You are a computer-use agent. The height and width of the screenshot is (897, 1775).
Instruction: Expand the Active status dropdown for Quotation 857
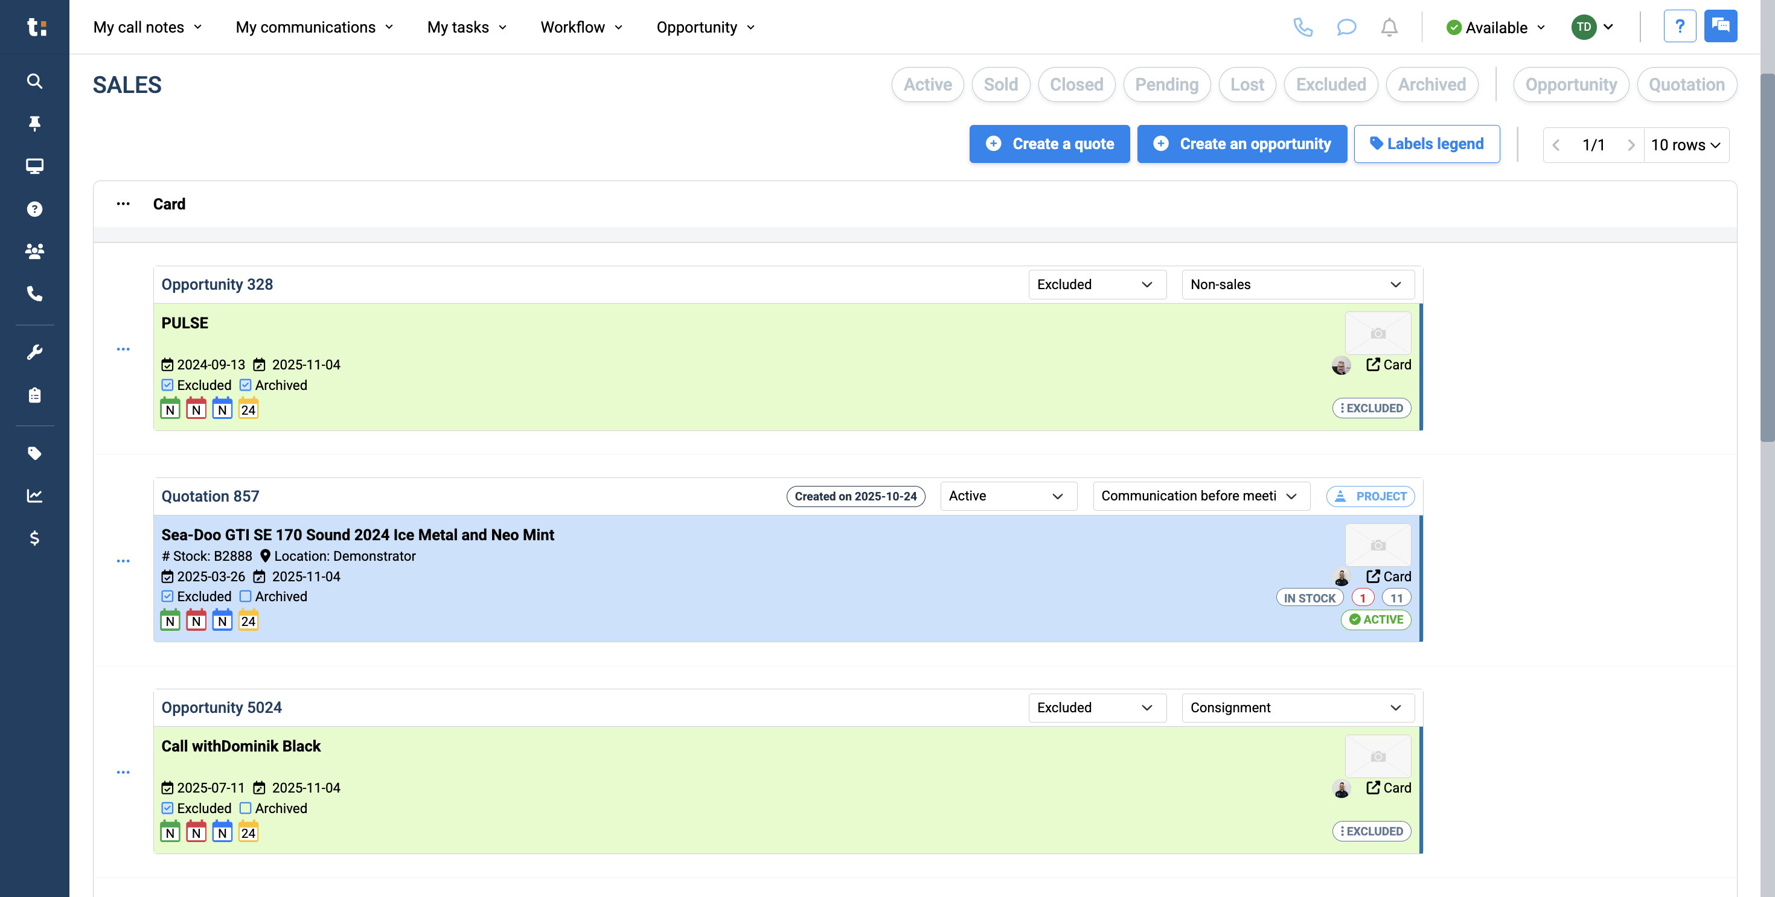click(1008, 496)
